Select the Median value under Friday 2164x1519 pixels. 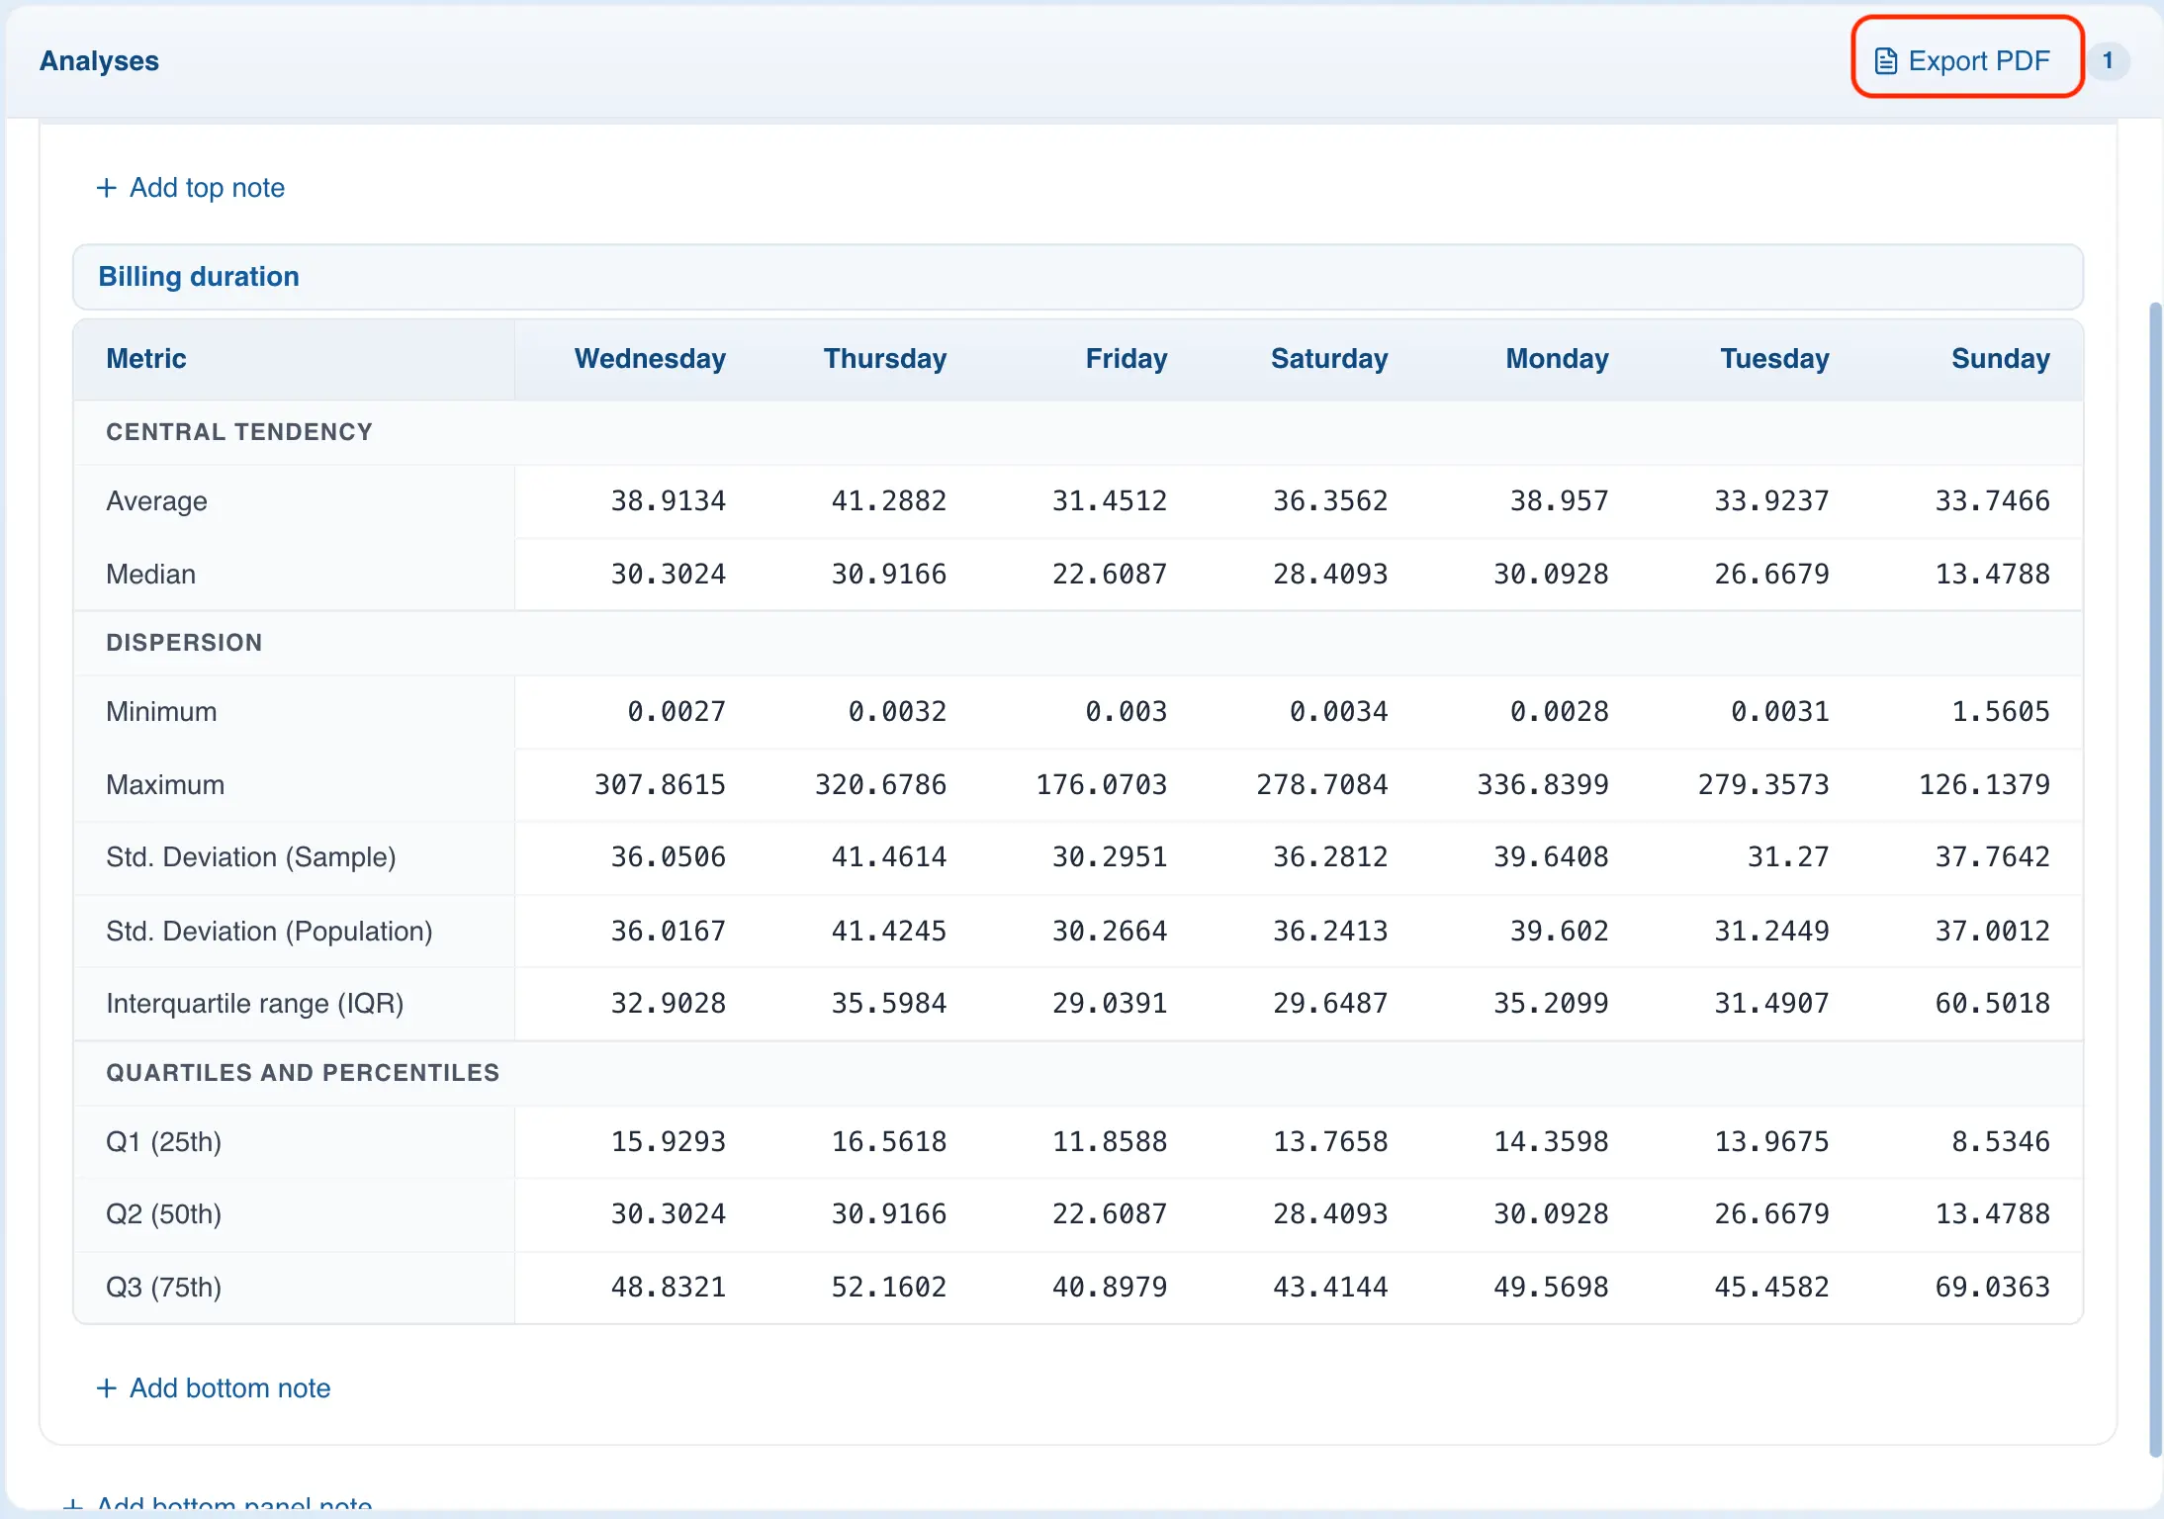[1109, 574]
